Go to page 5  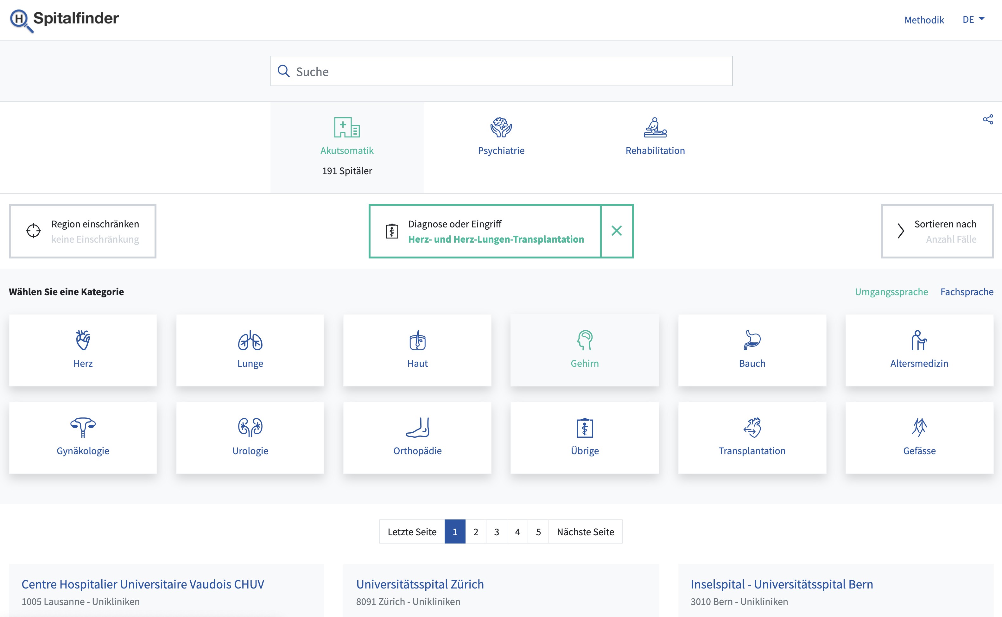point(538,531)
